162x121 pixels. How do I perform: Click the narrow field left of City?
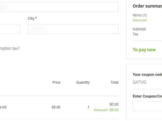click(x=10, y=29)
